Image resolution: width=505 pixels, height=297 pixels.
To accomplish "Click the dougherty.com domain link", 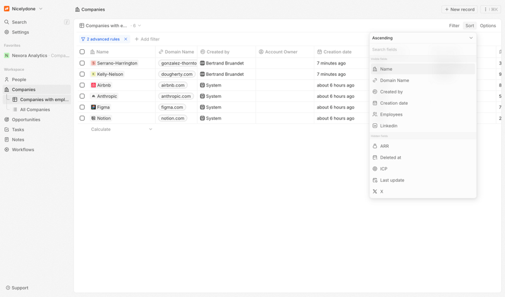I will (x=177, y=74).
